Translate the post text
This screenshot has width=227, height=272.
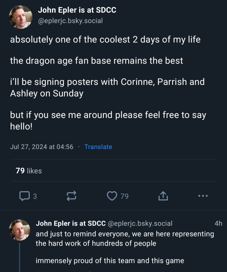click(98, 147)
